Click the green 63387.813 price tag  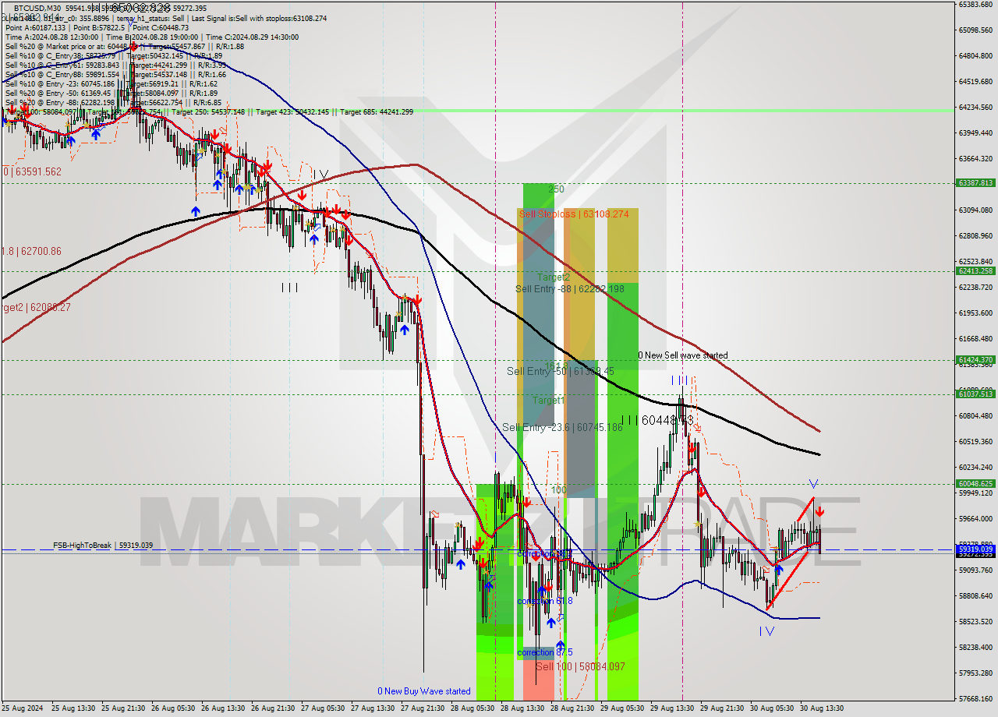click(975, 183)
